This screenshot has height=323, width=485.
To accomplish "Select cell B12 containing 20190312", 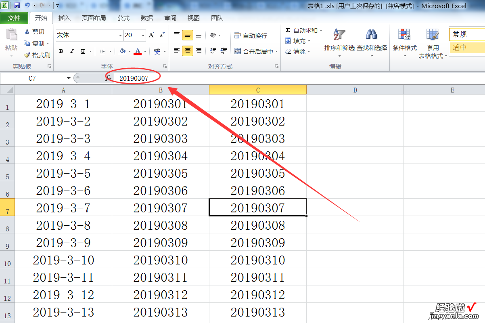I will pyautogui.click(x=161, y=294).
